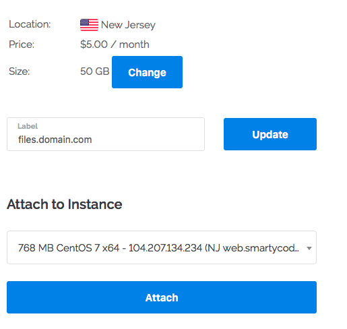This screenshot has width=347, height=329.
Task: Click the Attach to Instance heading
Action: click(65, 204)
